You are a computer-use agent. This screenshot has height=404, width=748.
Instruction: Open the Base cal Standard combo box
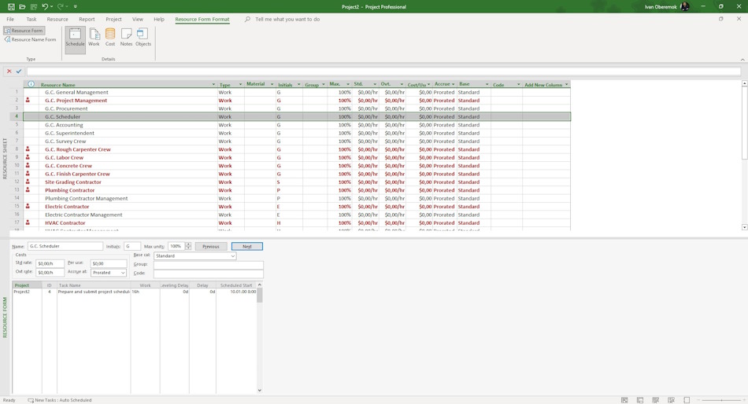[195, 255]
